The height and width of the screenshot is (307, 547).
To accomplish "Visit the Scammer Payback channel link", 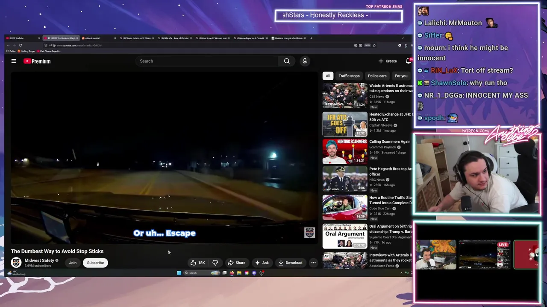I will (382, 147).
